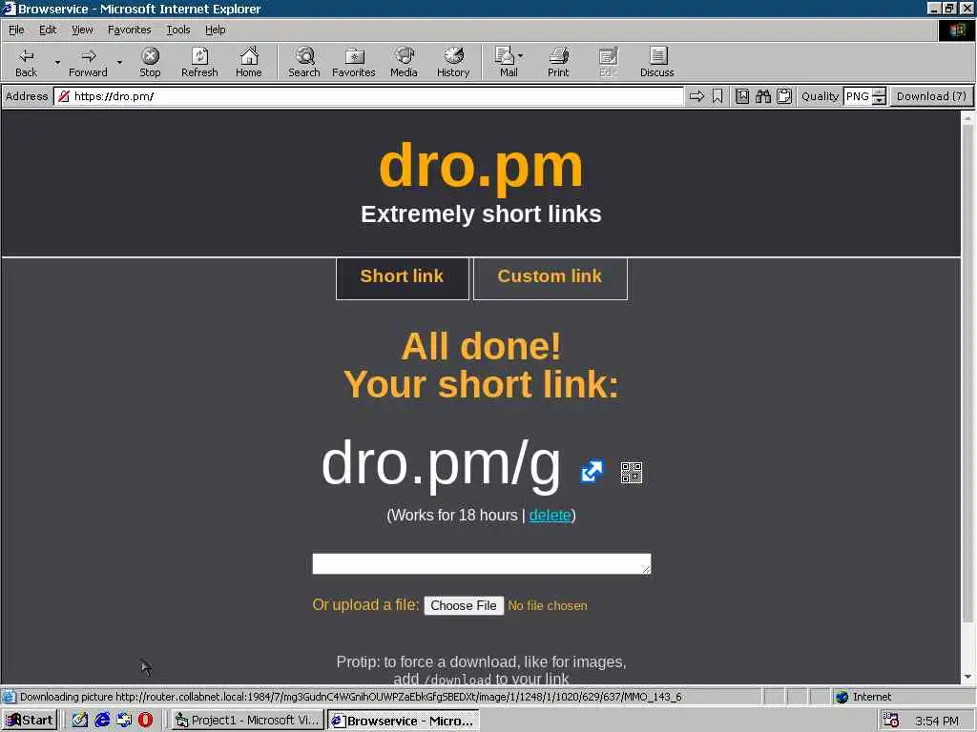Click the Choose File upload button

[x=464, y=605]
